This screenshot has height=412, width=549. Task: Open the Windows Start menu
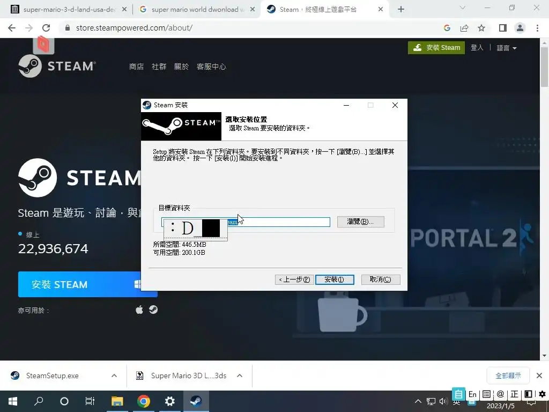coord(13,401)
